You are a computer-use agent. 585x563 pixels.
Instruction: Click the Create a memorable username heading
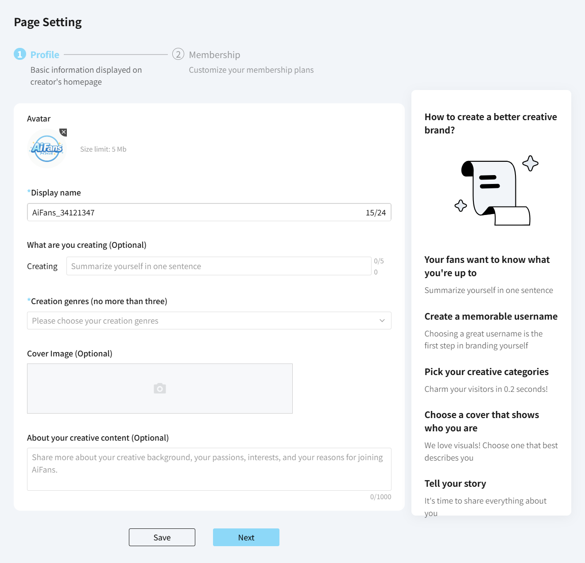click(491, 317)
